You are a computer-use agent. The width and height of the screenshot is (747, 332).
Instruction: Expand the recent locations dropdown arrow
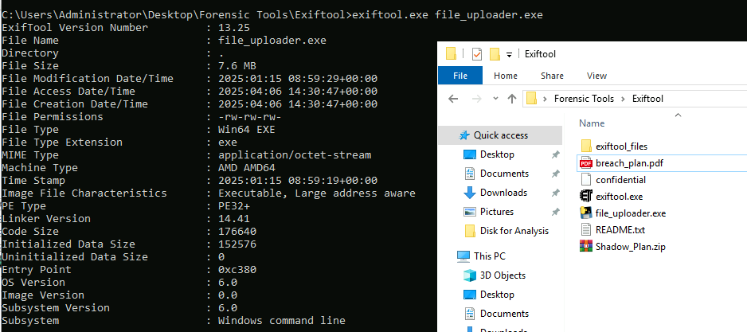(494, 99)
